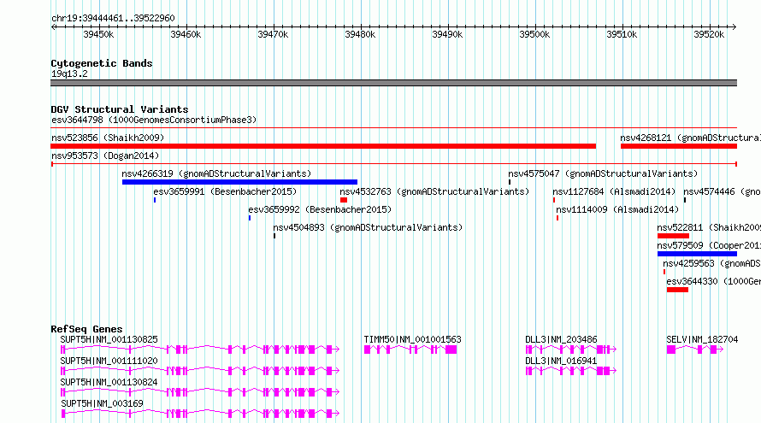The image size is (761, 423).
Task: Click the 19q13.2 cytogenetic band bar
Action: click(x=393, y=83)
